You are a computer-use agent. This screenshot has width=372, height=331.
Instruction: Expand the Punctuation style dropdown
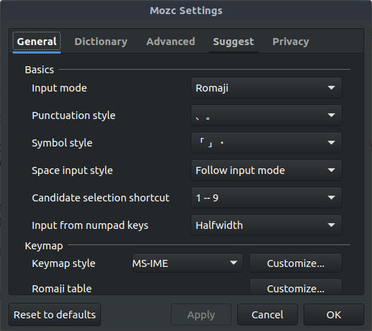coord(266,115)
